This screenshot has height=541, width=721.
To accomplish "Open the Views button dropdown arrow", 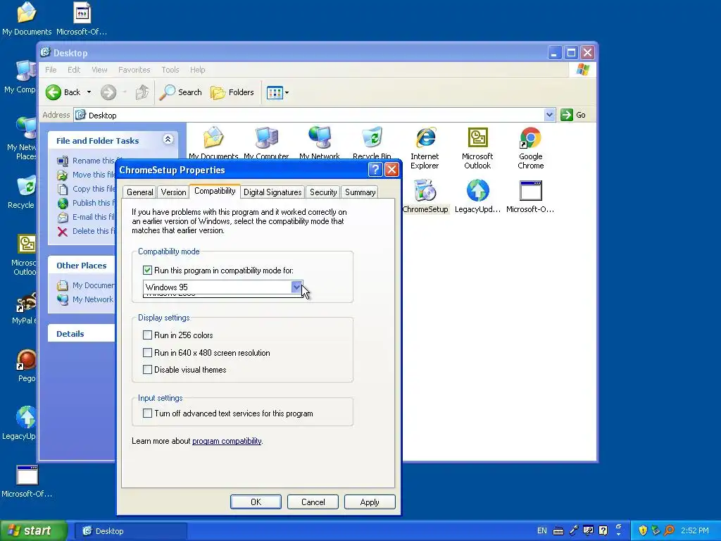I will 287,92.
